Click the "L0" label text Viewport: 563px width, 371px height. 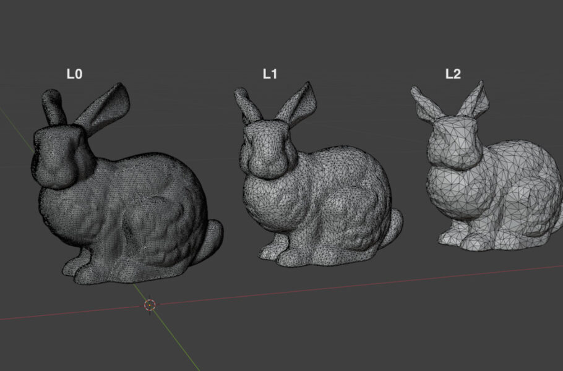click(x=75, y=74)
